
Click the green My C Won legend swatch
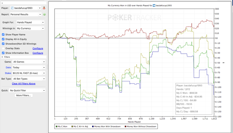coord(57,126)
